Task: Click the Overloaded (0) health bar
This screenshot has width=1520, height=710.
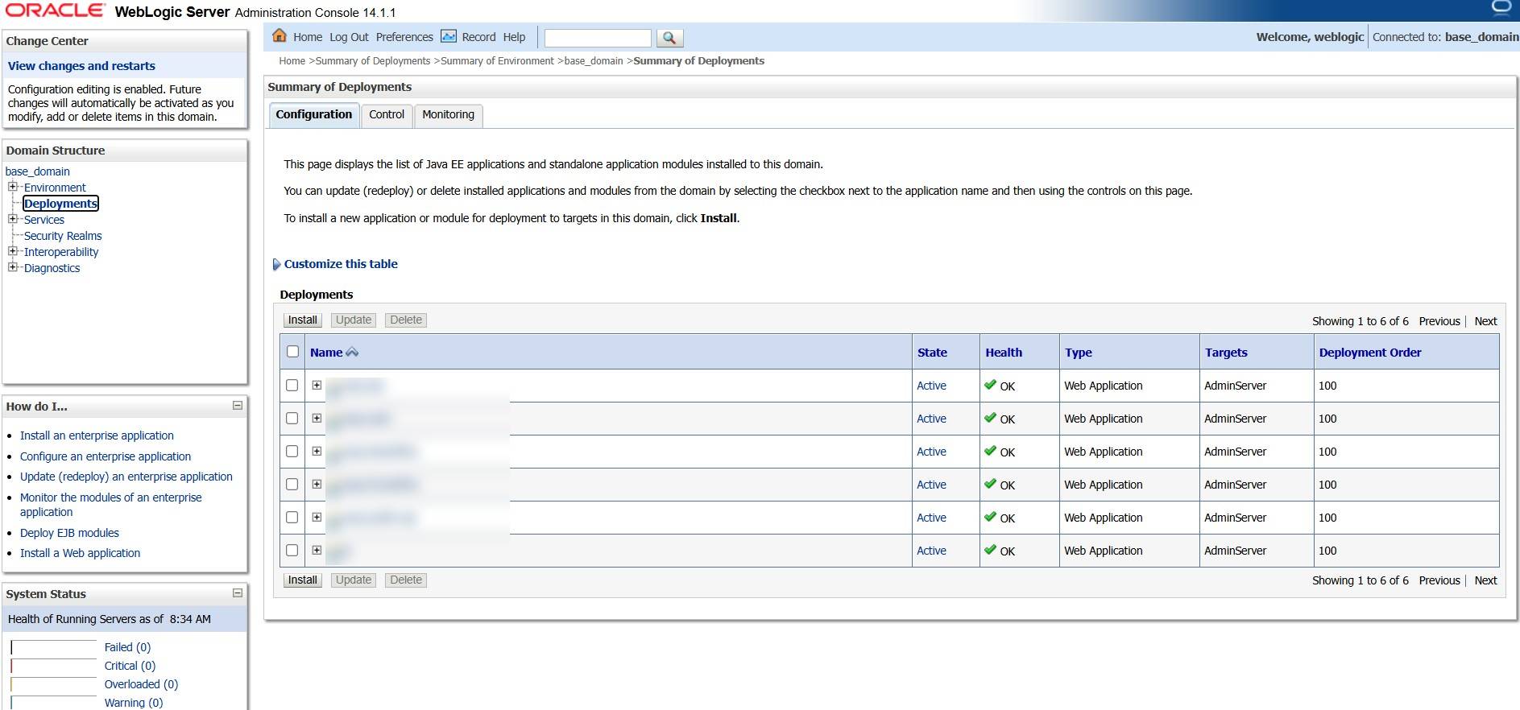Action: tap(53, 684)
